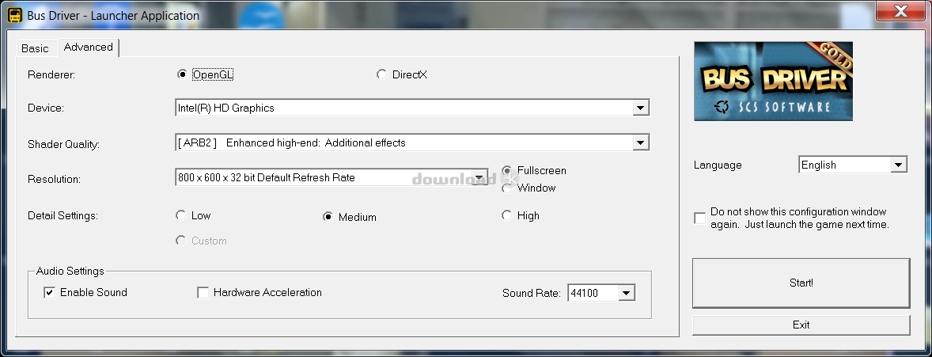
Task: Set detail settings to Low
Action: [181, 215]
